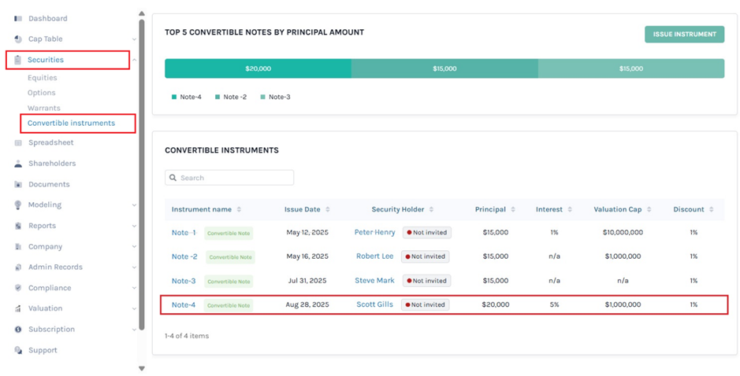This screenshot has height=376, width=740.
Task: Expand the Reports menu chevron
Action: [134, 226]
